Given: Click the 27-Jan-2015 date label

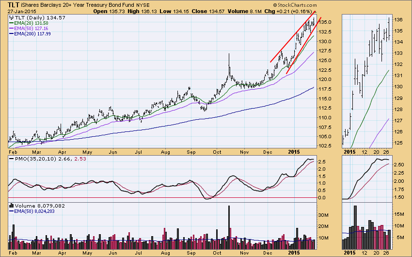Looking at the screenshot, I should pos(21,12).
